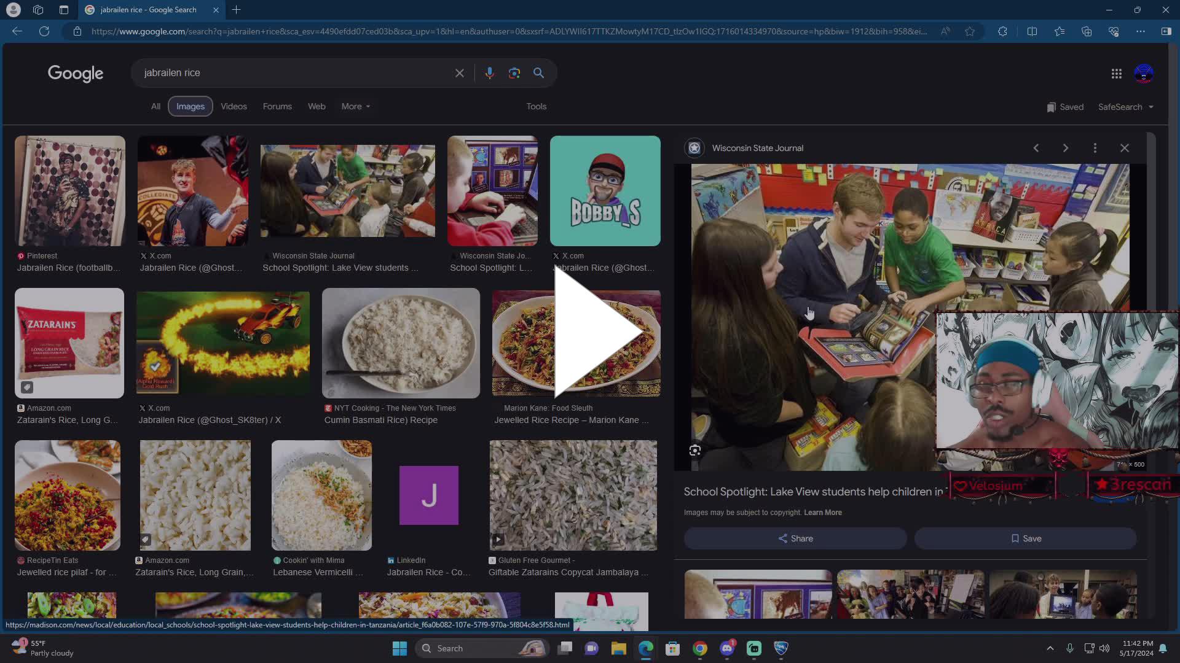Open the Learn More copyright link
1180x663 pixels.
click(823, 512)
